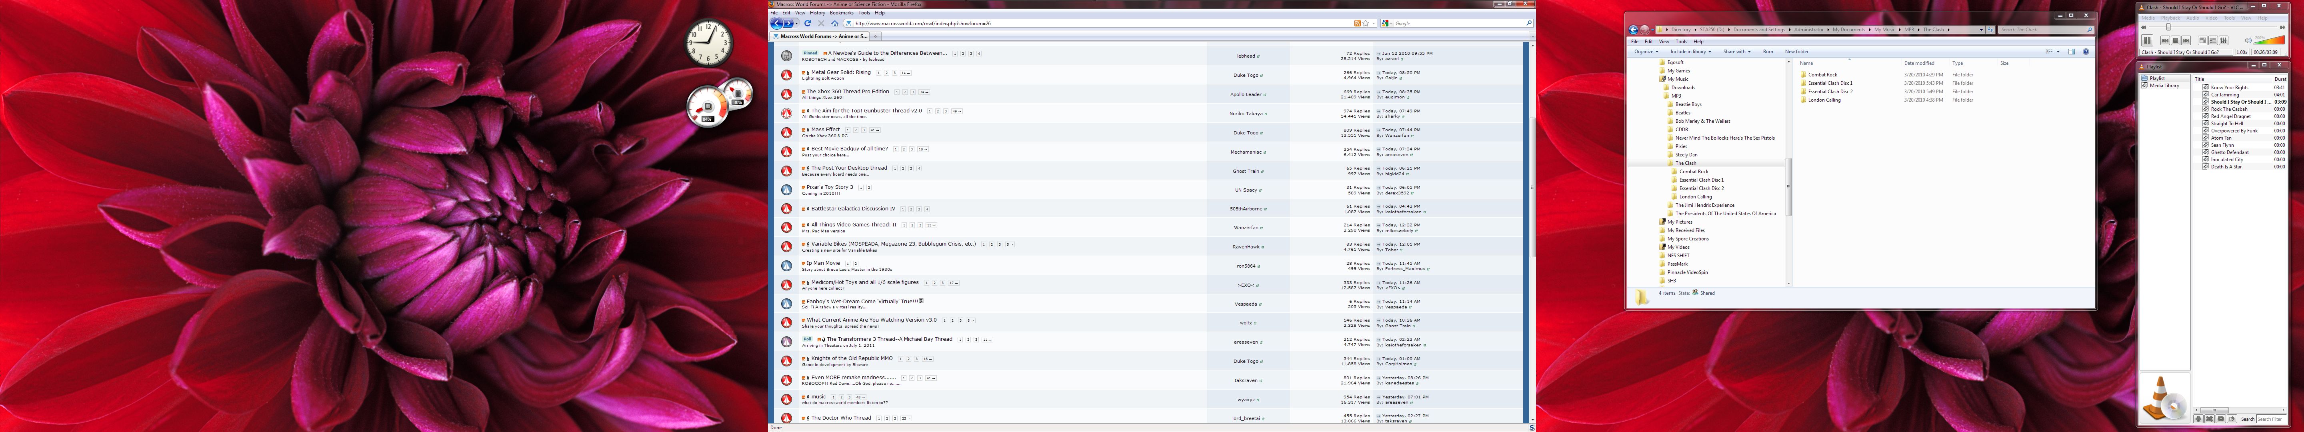The width and height of the screenshot is (2304, 432).
Task: Open the VLC Media menu
Action: click(x=2148, y=18)
